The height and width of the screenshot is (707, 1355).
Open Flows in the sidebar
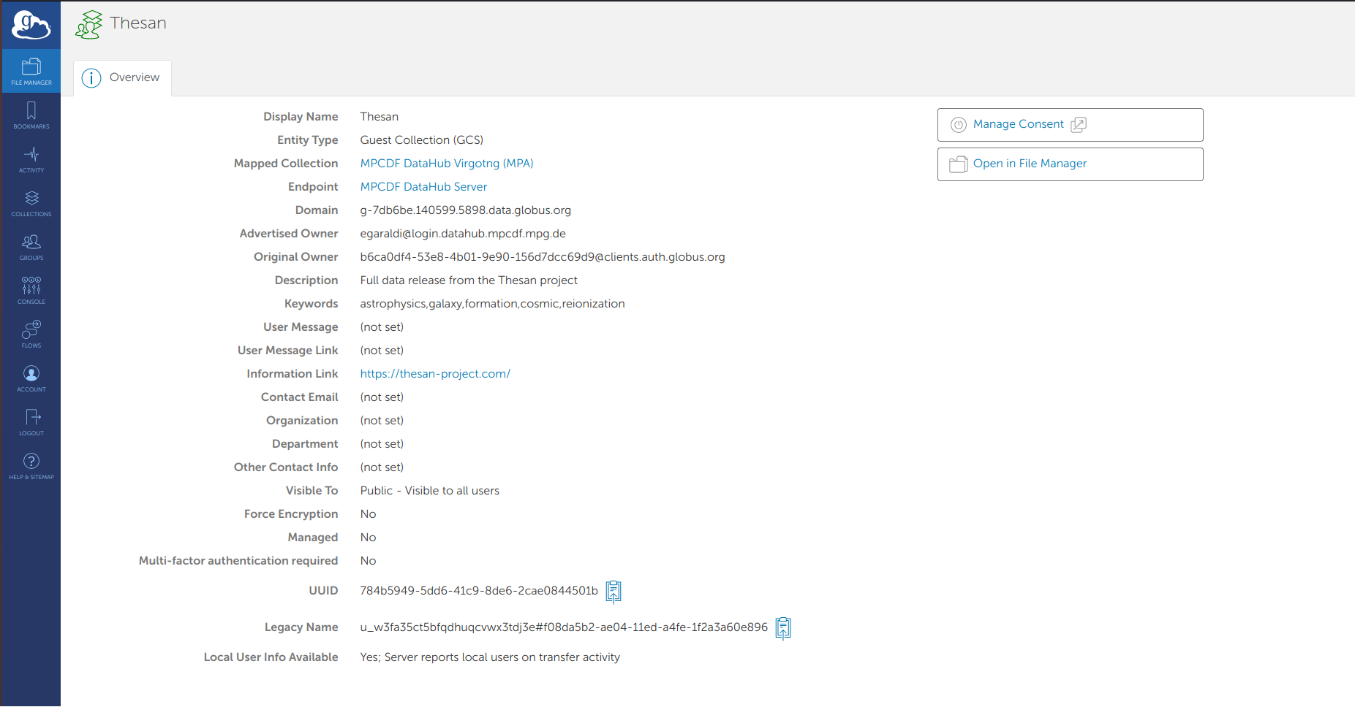pos(31,334)
